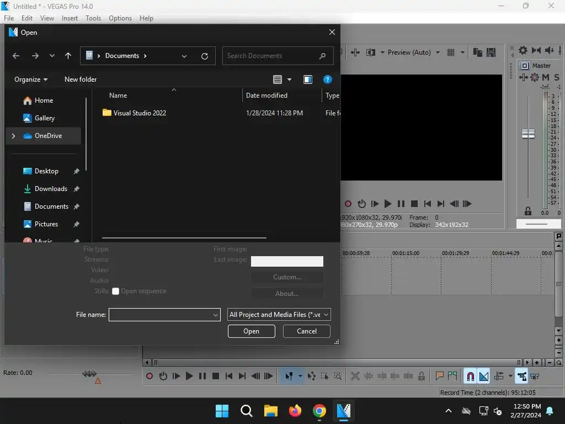The image size is (565, 424).
Task: Select the Zoom Edit tool
Action: coord(338,376)
